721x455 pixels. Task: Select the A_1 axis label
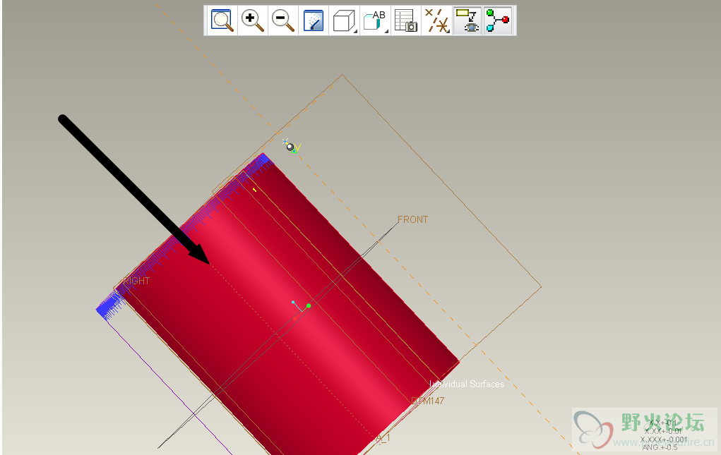pos(383,438)
